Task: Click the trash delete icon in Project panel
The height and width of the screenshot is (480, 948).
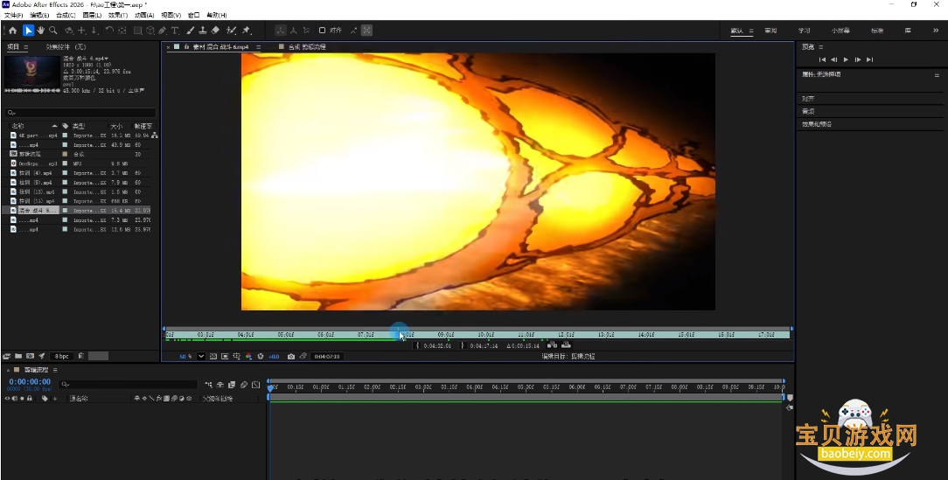Action: coord(81,356)
